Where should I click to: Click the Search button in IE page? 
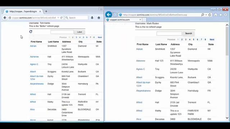tap(188, 33)
